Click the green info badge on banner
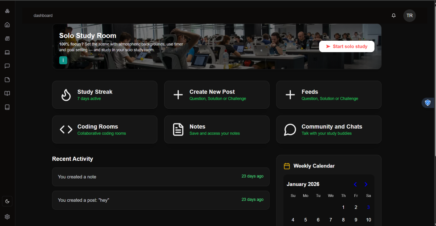 63,60
